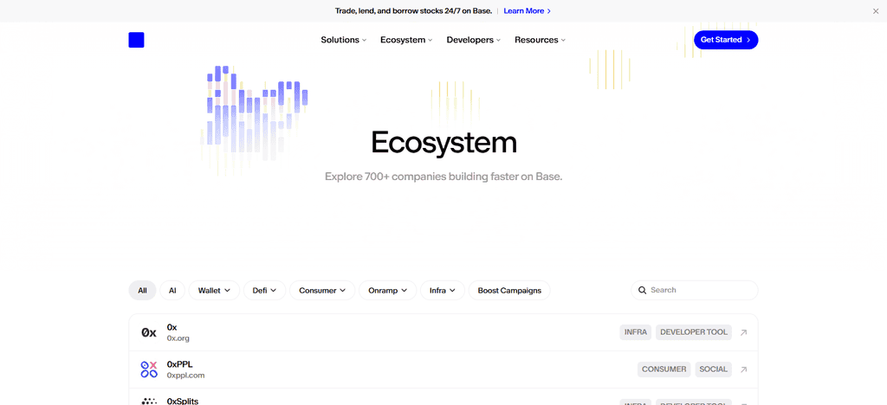
Task: Click the 0xppl.com link text
Action: [185, 375]
